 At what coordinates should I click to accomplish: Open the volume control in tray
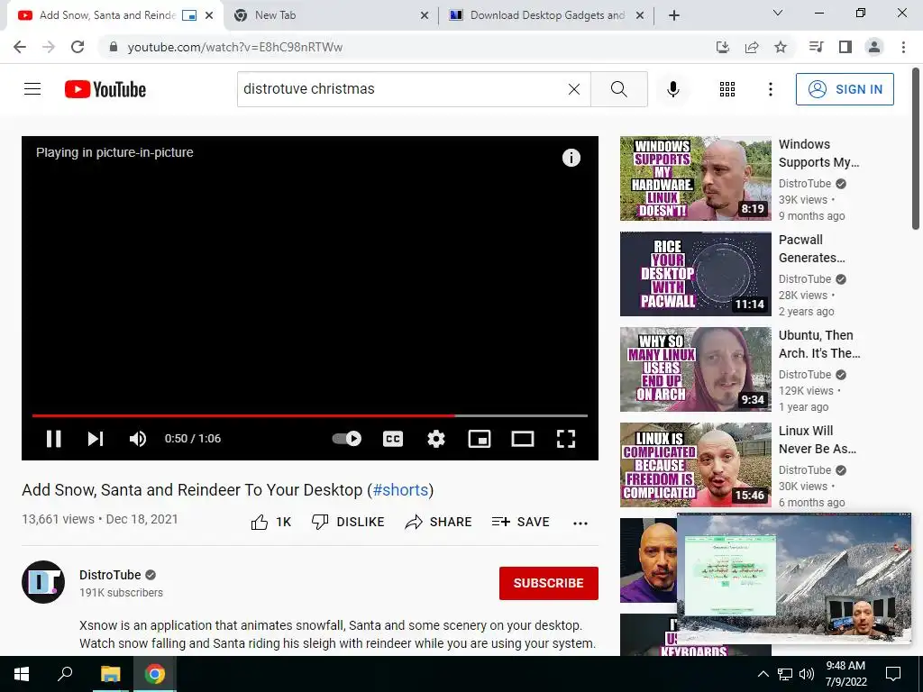[807, 674]
